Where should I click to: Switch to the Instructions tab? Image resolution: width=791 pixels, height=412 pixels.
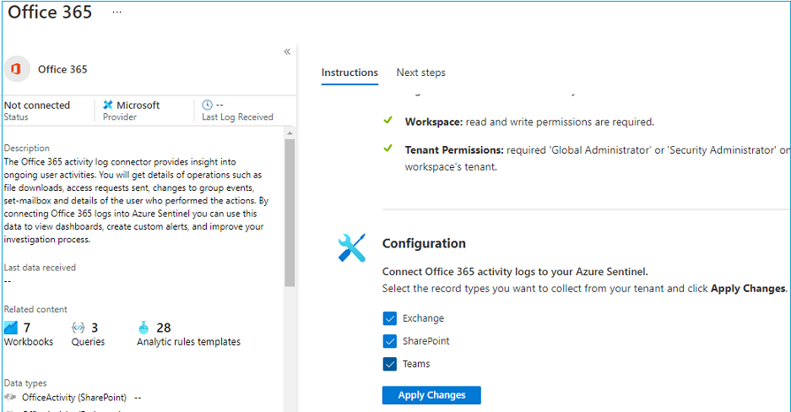(349, 73)
